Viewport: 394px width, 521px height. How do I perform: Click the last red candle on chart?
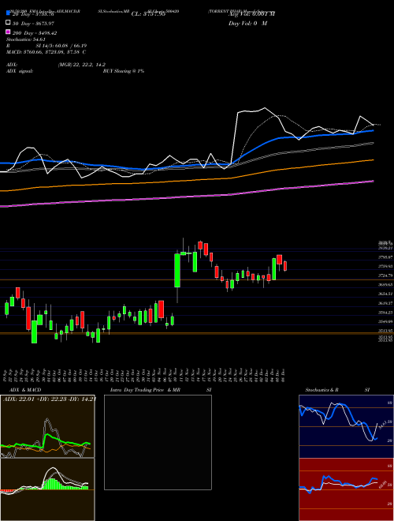tap(285, 266)
